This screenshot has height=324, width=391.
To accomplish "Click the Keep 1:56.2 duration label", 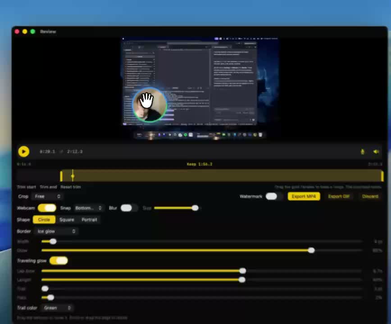I will (200, 164).
